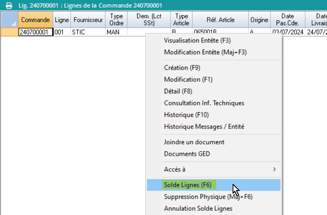Click the grid's select-all corner cell

(x=9, y=20)
